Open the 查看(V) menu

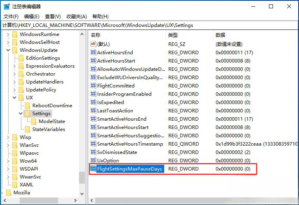point(53,16)
